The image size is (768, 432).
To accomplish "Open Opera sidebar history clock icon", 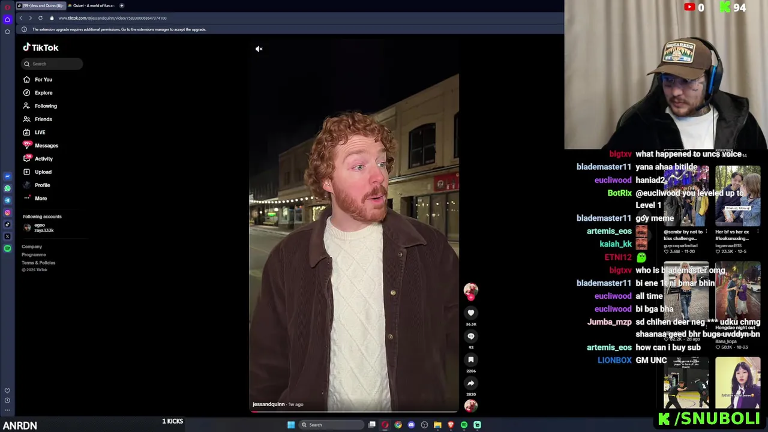I will (7, 400).
